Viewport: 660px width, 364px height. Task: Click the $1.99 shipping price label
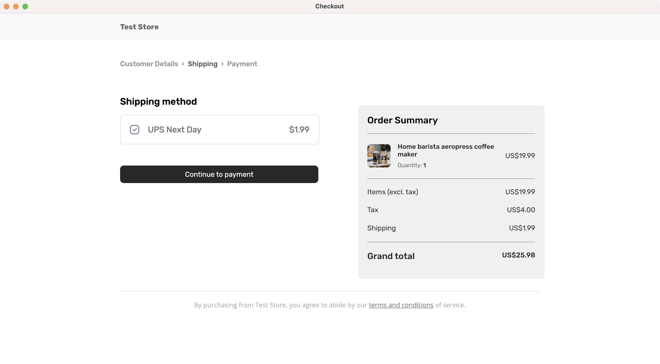click(299, 130)
